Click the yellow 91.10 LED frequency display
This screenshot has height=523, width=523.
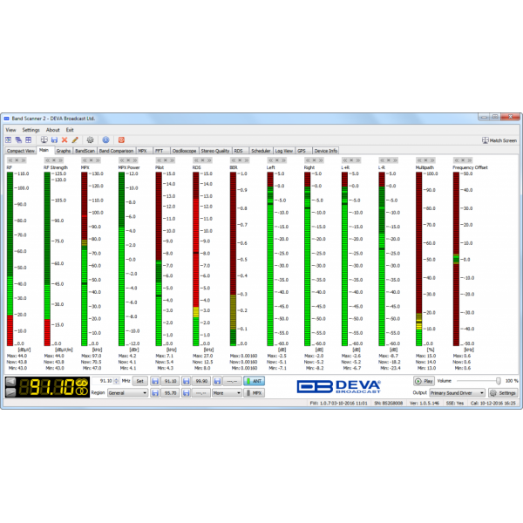(x=47, y=387)
